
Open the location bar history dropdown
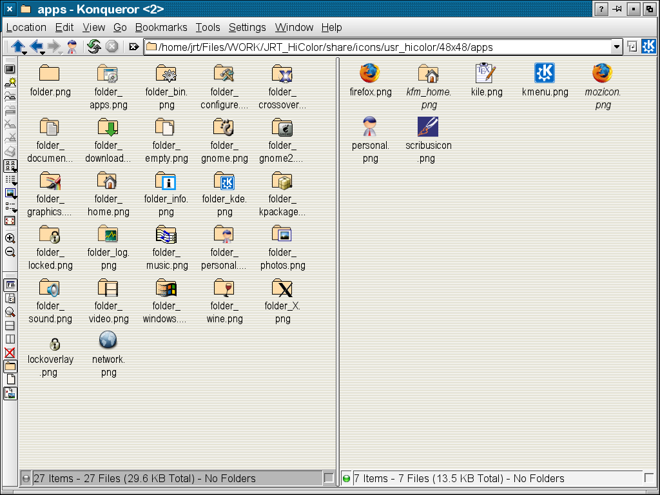point(617,46)
